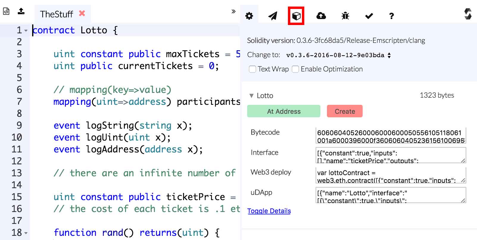The image size is (477, 240).
Task: Collapse the Lotto contract section triangle
Action: pyautogui.click(x=251, y=96)
